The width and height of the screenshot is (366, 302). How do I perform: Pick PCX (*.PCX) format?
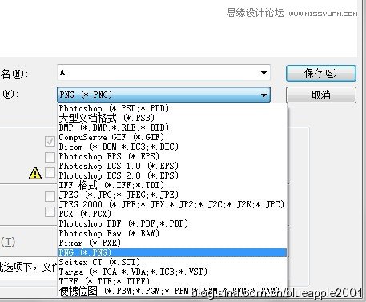172,214
